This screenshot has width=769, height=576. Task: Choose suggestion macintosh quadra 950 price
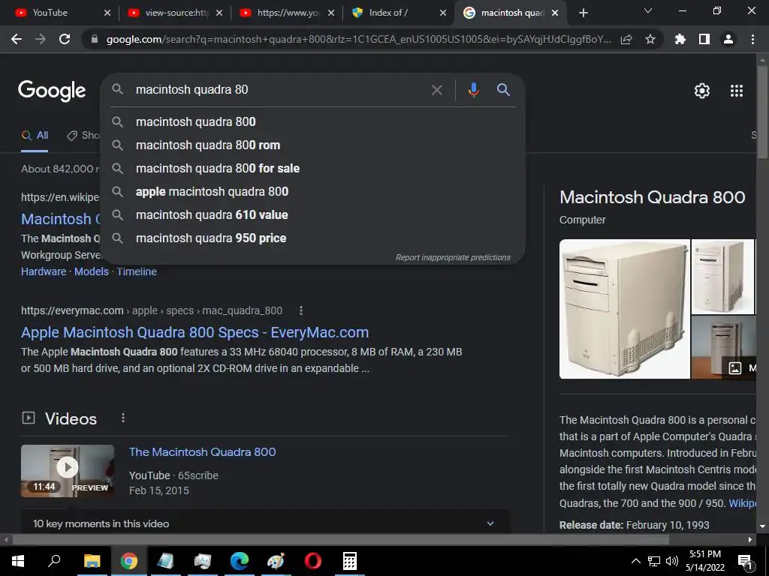[x=312, y=238]
